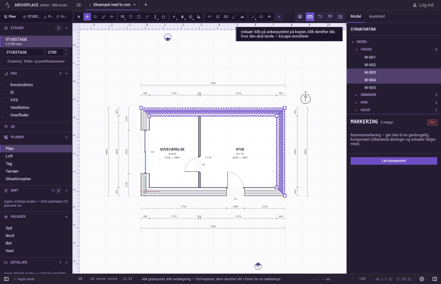Select the line drawing tool
This screenshot has height=284, width=441.
click(x=253, y=17)
